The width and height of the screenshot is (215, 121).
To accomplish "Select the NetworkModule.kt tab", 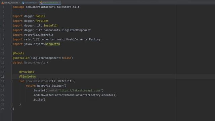I will click(50, 3).
